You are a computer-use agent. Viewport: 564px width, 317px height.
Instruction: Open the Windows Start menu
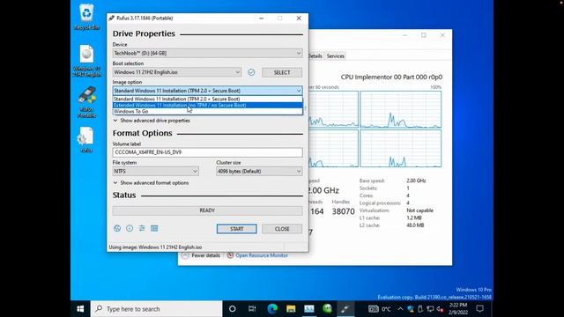[80, 309]
